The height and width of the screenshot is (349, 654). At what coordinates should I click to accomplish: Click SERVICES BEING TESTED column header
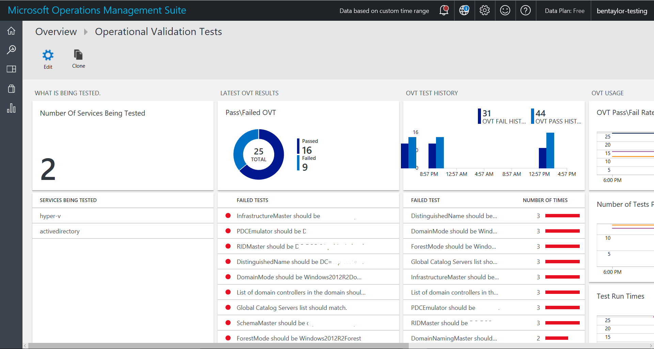[x=68, y=200]
